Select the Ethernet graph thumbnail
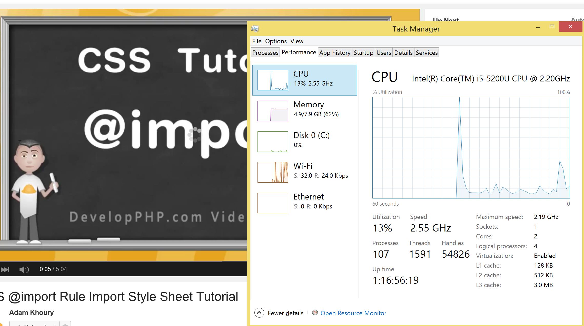 click(x=273, y=203)
